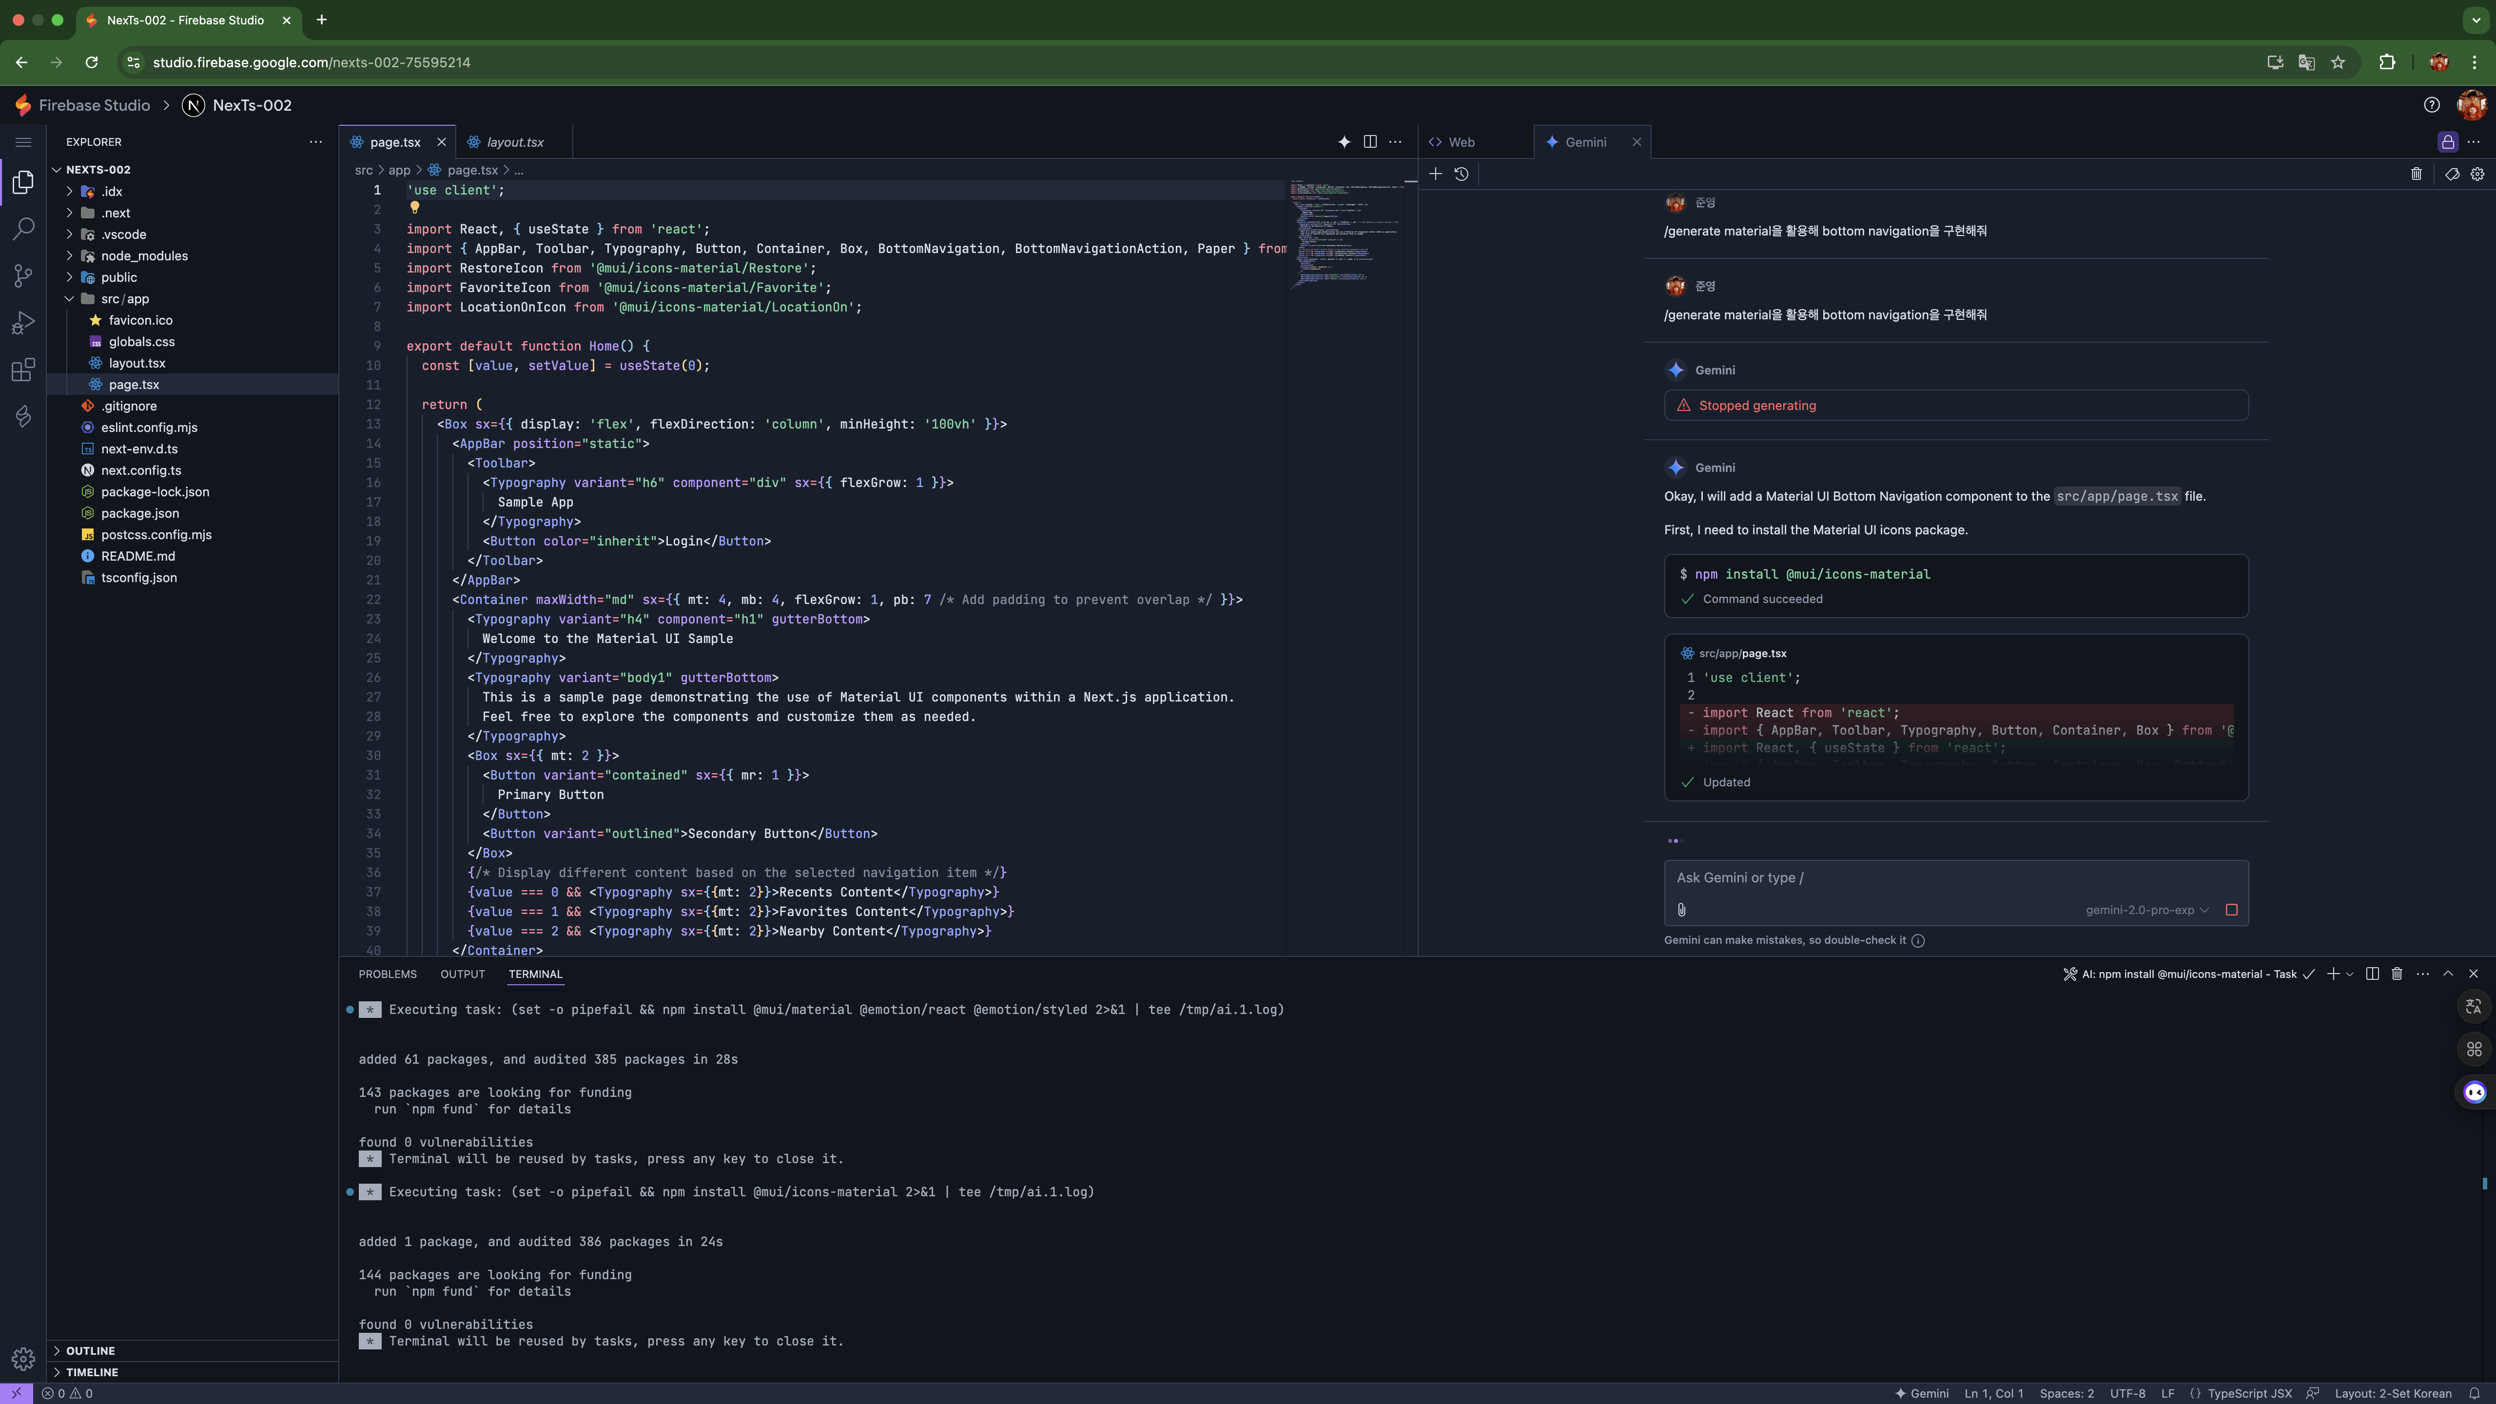Switch to the PROBLEMS panel tab

[388, 974]
